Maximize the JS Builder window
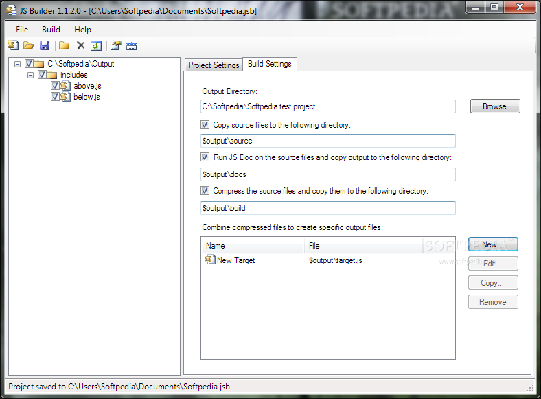The height and width of the screenshot is (399, 541). 494,7
